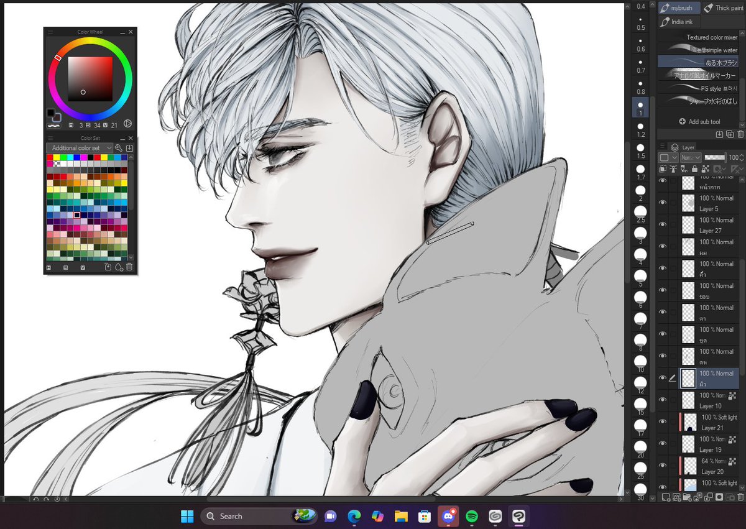Click the taskbar Search box
746x529 pixels.
click(x=257, y=516)
